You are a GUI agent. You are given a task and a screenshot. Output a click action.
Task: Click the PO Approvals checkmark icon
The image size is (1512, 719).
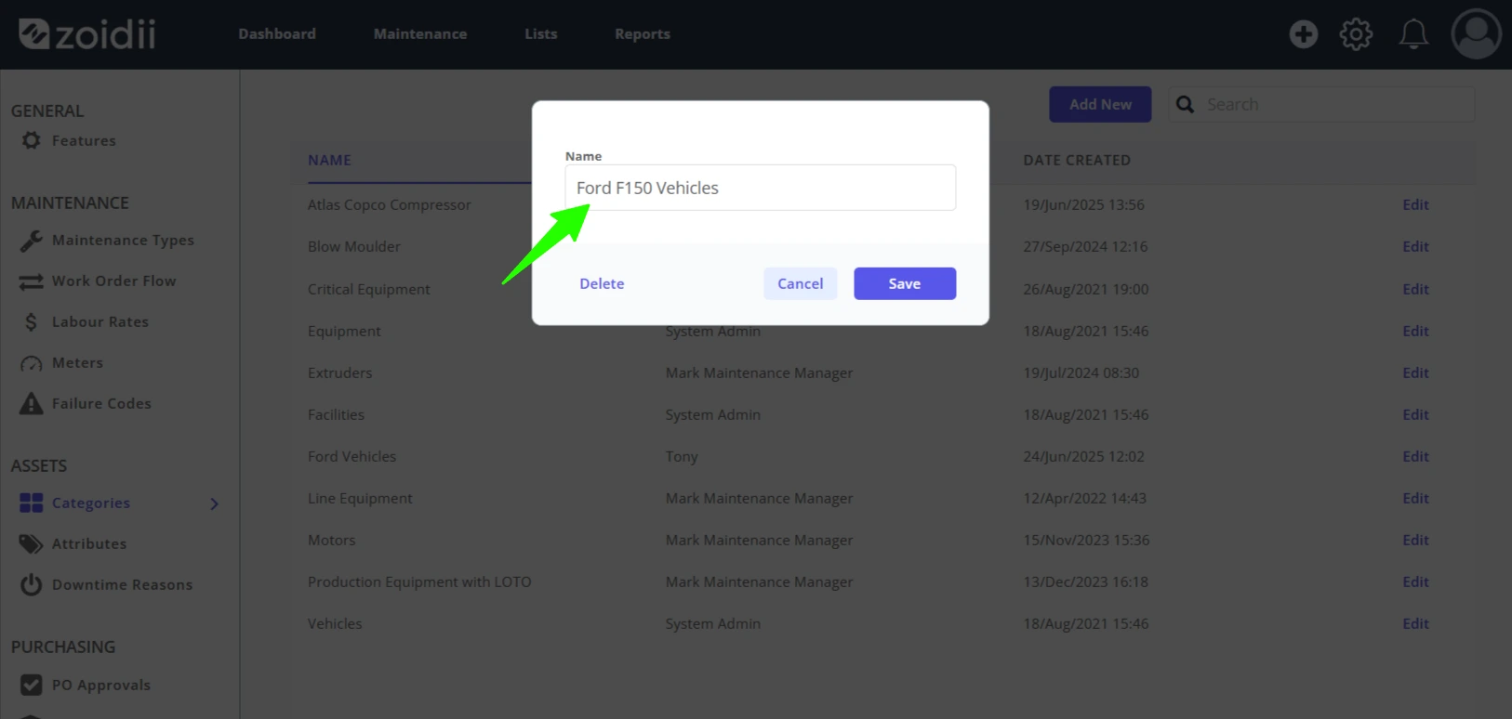pos(32,685)
